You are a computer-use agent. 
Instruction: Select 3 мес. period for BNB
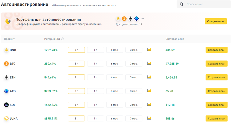[x=134, y=50]
